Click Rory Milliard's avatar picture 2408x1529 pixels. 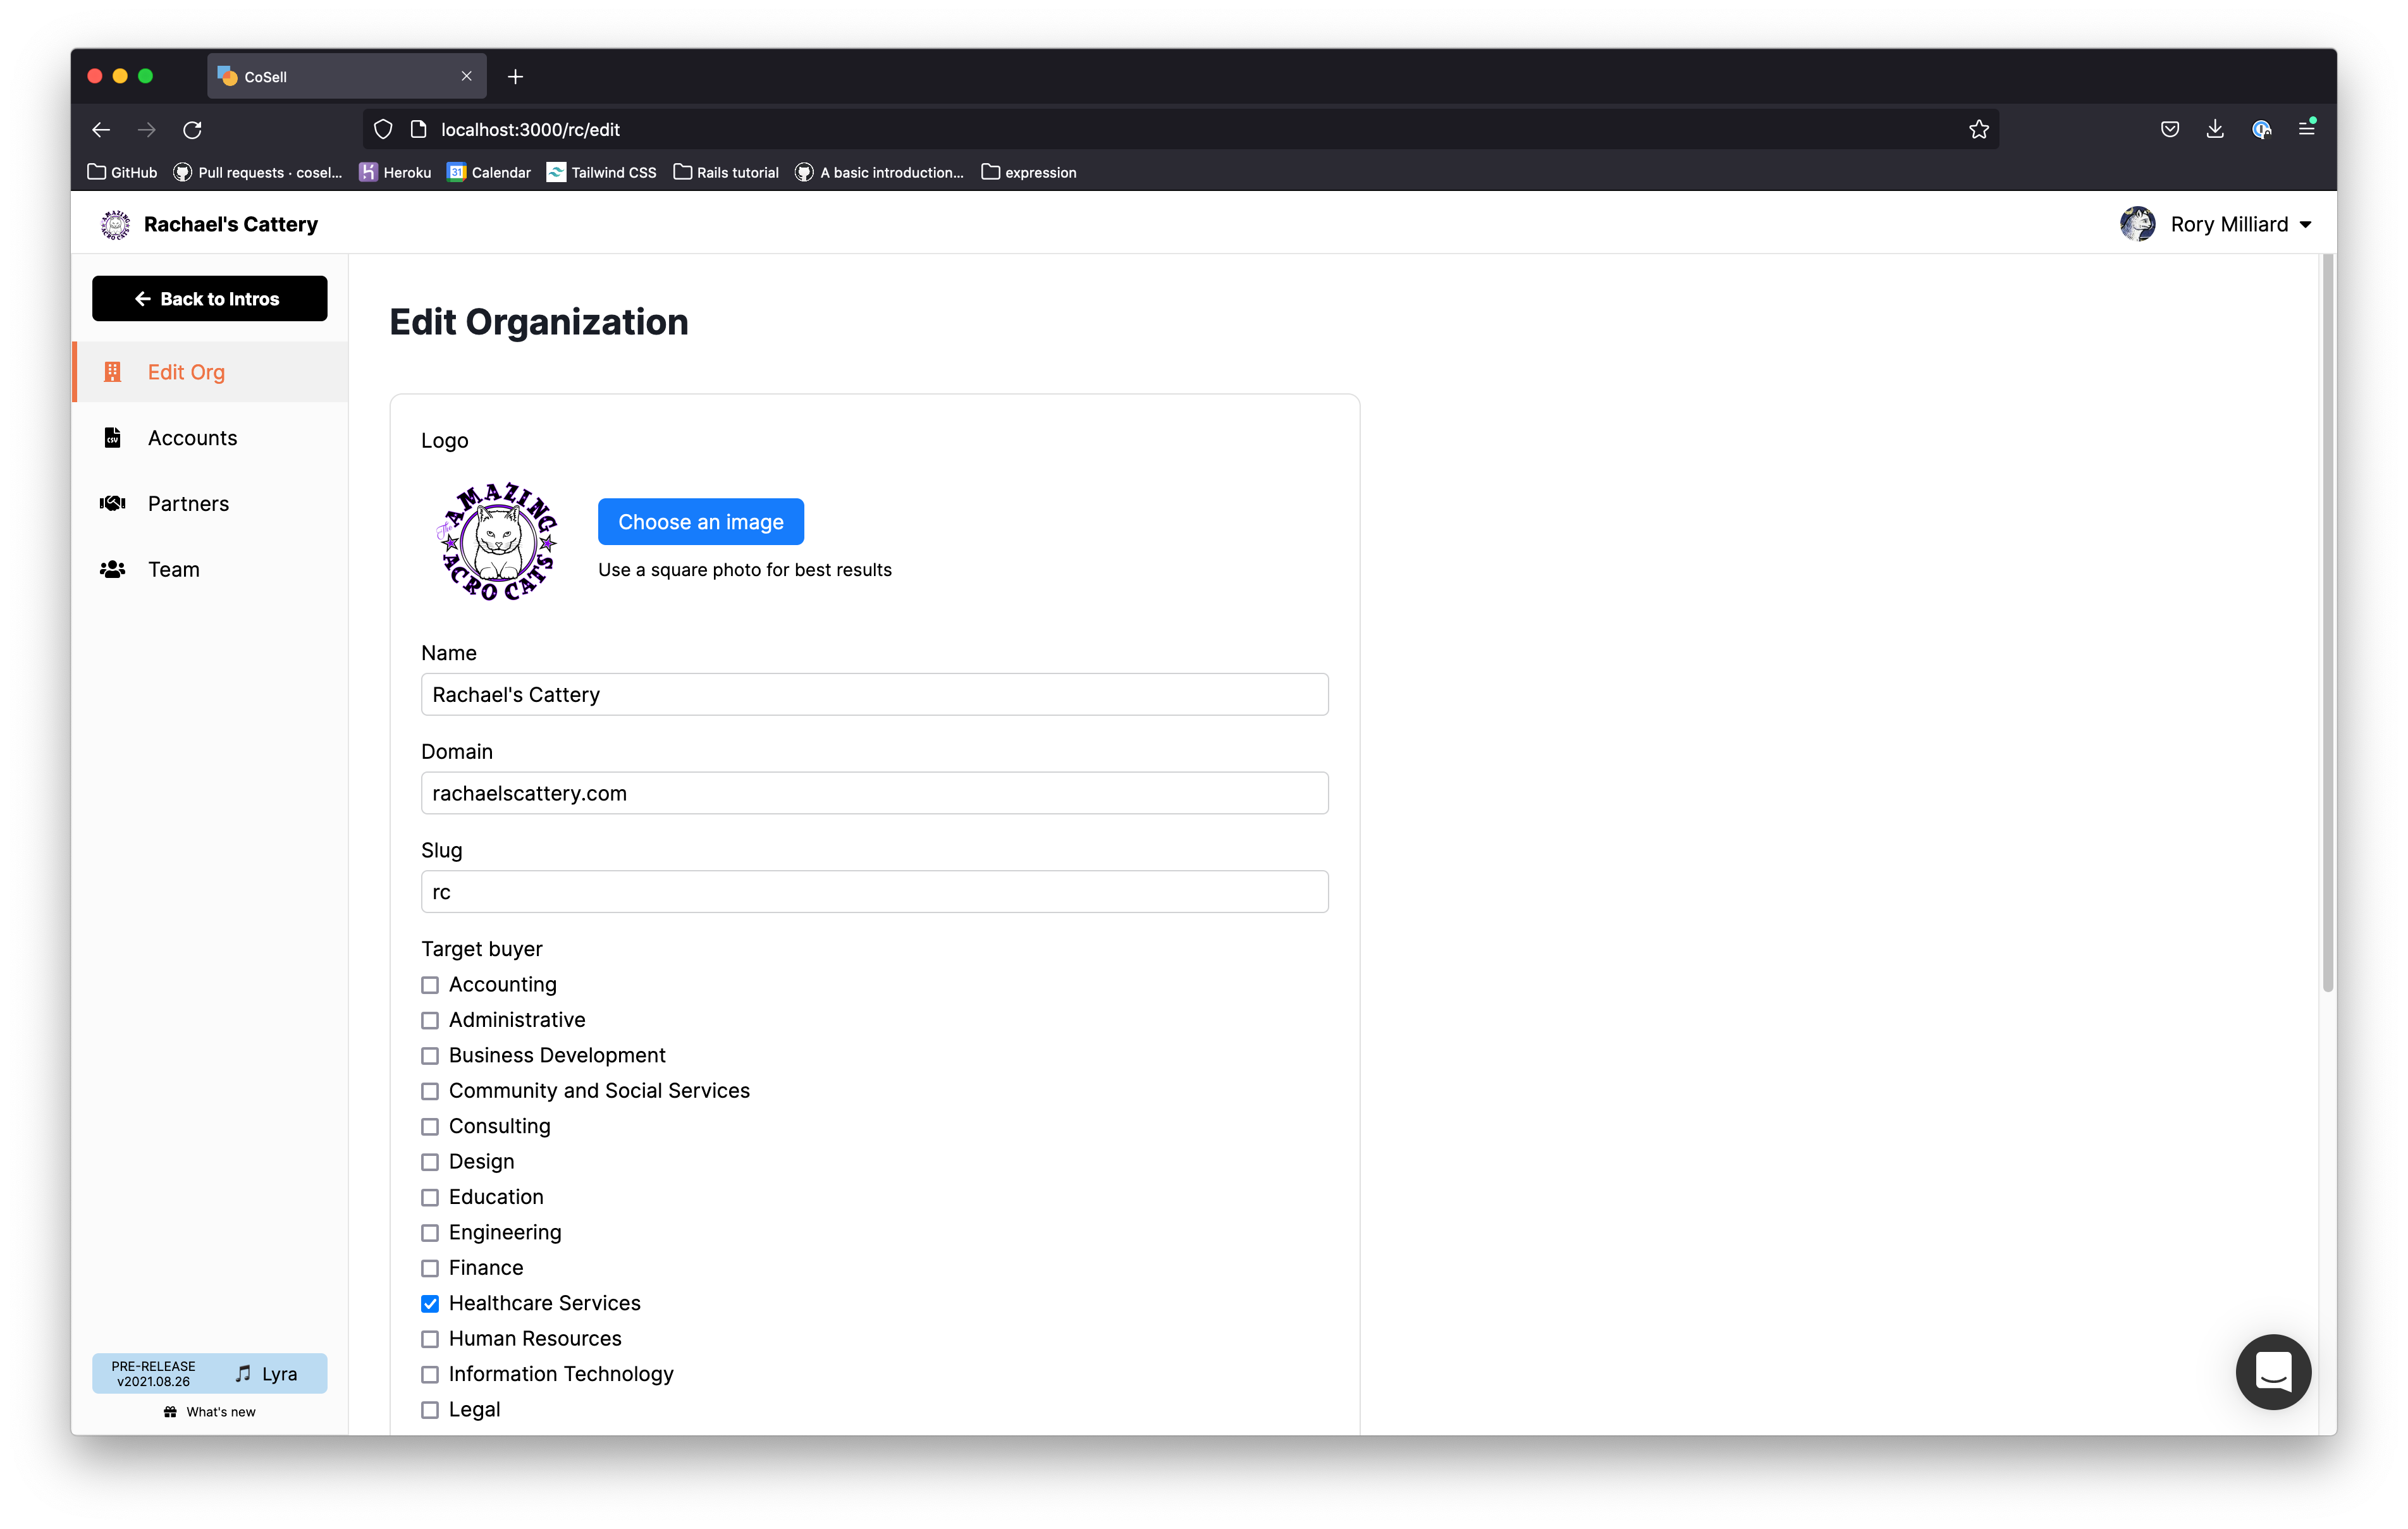click(x=2138, y=225)
